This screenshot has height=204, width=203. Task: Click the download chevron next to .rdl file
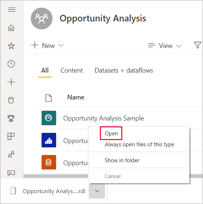pos(97,191)
